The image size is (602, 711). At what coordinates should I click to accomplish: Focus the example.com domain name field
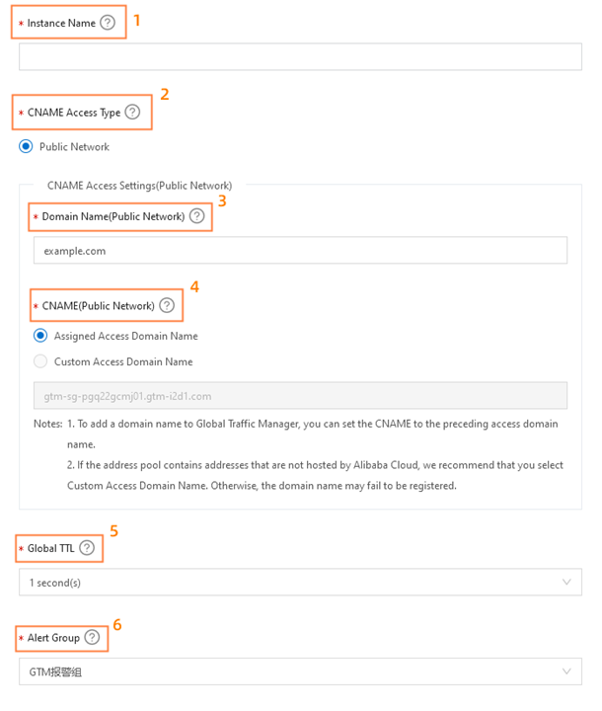(300, 251)
